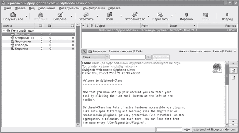Go to next message with Вперед
239x133 pixels.
pyautogui.click(x=227, y=15)
